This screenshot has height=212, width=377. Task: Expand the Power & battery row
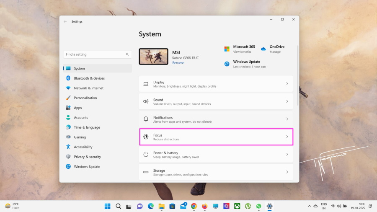pyautogui.click(x=216, y=155)
